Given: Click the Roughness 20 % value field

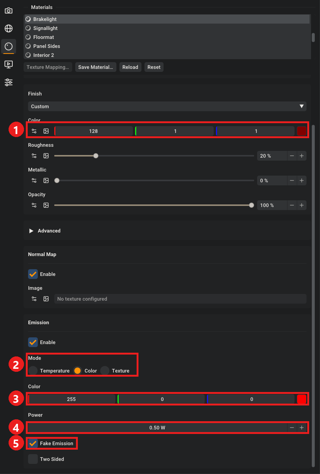Looking at the screenshot, I should (272, 156).
